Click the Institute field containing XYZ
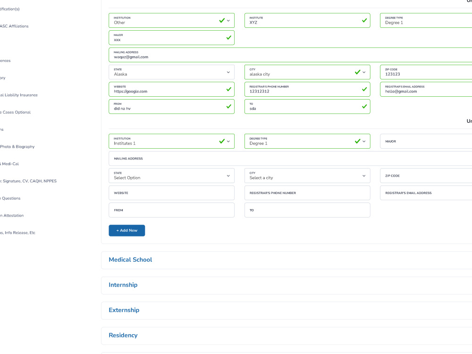The height and width of the screenshot is (354, 472). [307, 20]
